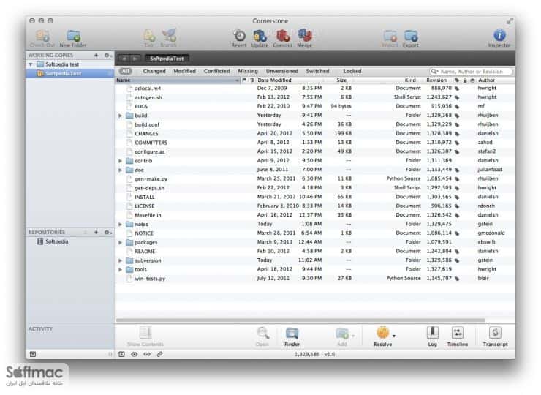
Task: Click the Tag toolbar icon
Action: (149, 36)
